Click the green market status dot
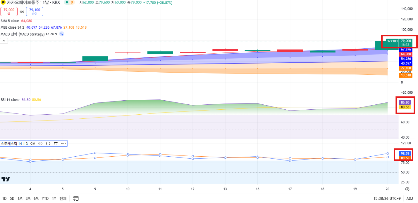The height and width of the screenshot is (203, 418). (x=66, y=2)
